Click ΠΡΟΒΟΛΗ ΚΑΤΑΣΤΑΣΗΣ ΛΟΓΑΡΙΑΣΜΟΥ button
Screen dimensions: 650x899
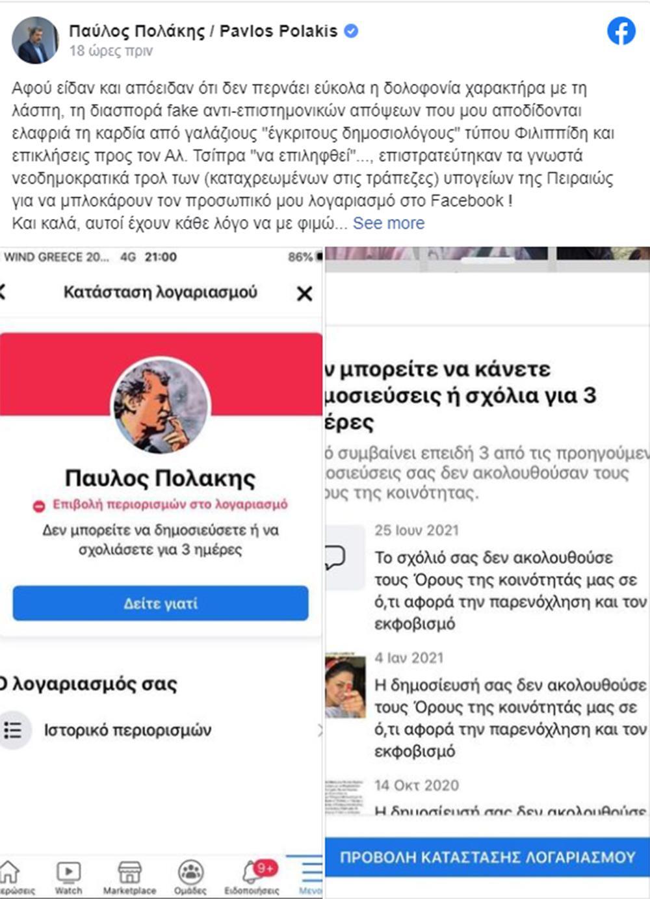click(x=487, y=857)
